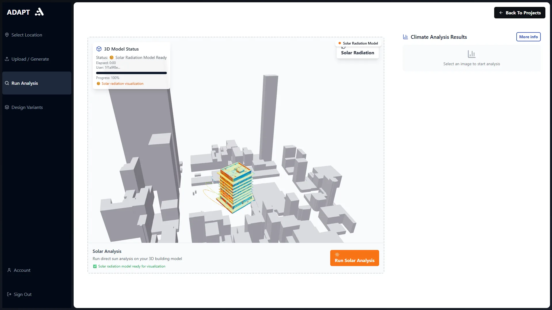Click the 'Solar radiation visualization' orange text
552x310 pixels.
123,84
